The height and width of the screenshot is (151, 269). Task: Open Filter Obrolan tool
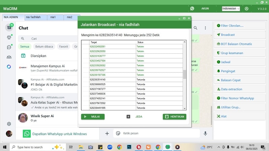click(x=240, y=26)
